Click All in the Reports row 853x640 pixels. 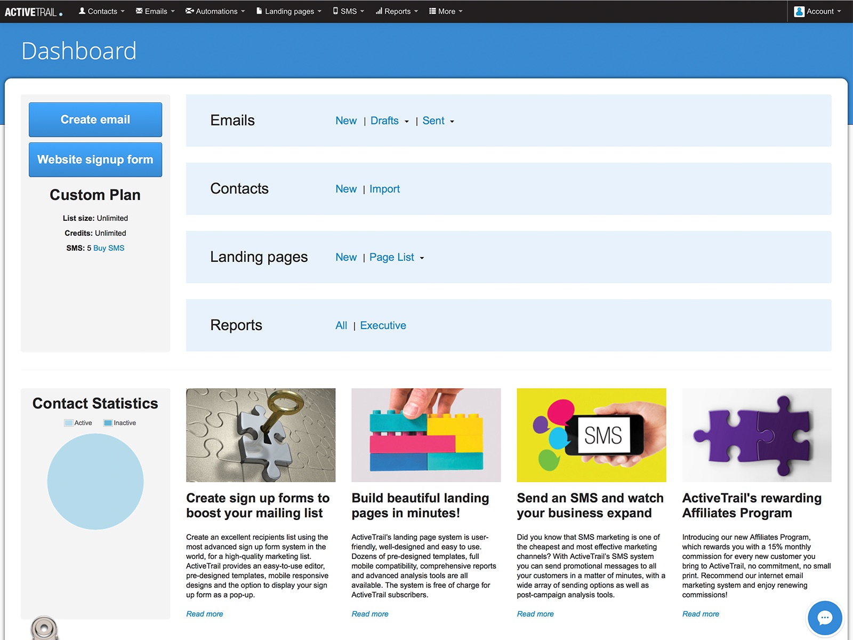tap(341, 325)
